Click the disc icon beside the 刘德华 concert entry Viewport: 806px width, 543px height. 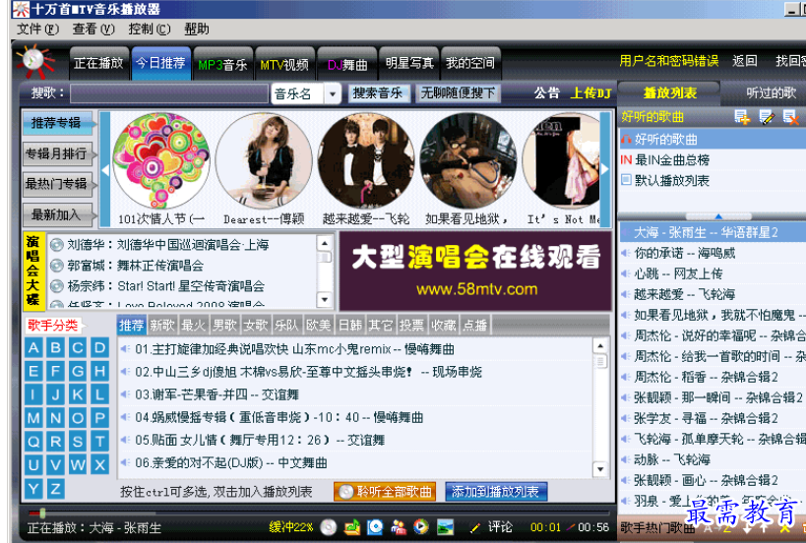pyautogui.click(x=56, y=245)
